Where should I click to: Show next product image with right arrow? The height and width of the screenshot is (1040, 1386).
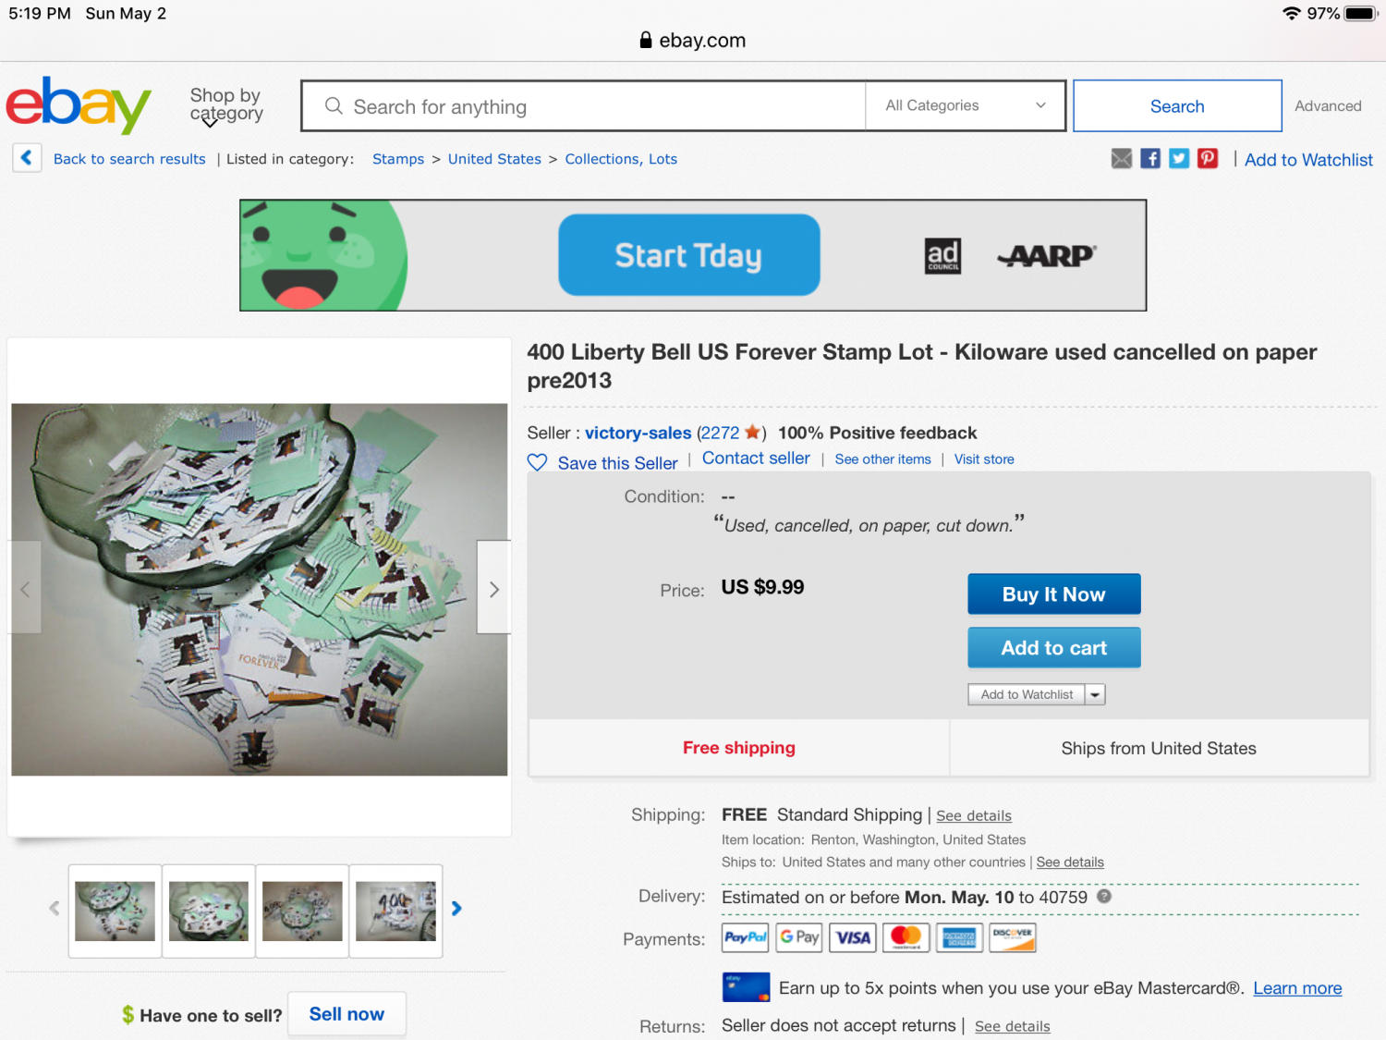point(493,589)
